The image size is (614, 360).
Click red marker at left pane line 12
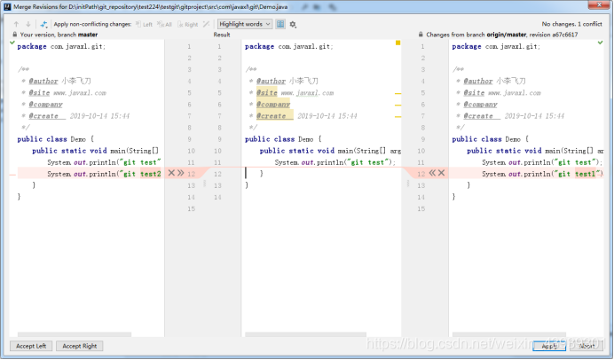tap(12, 175)
